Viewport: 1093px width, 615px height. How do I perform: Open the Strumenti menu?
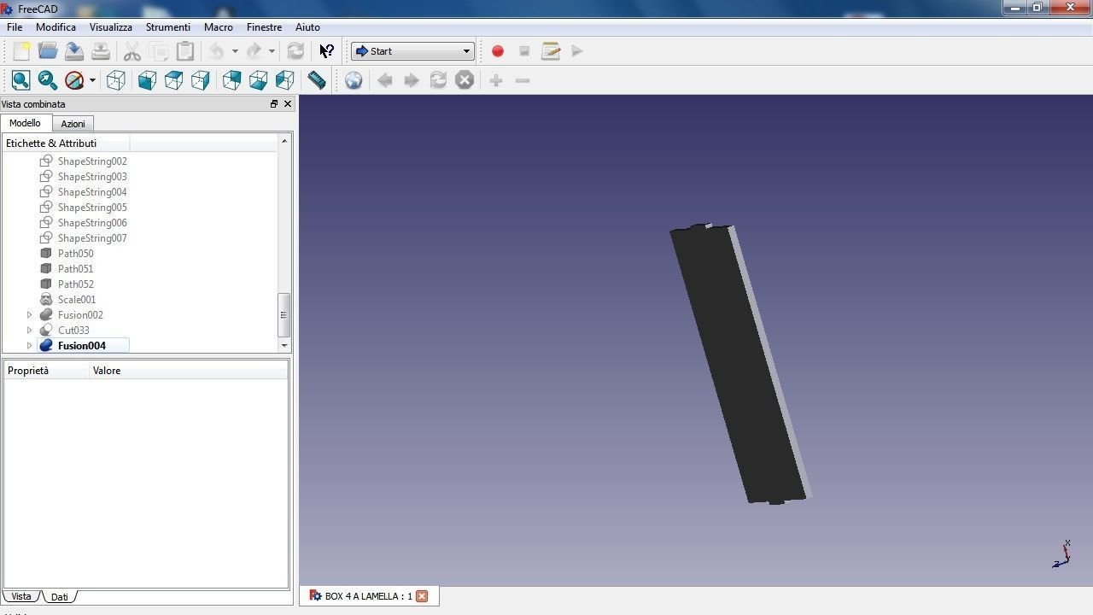[168, 27]
